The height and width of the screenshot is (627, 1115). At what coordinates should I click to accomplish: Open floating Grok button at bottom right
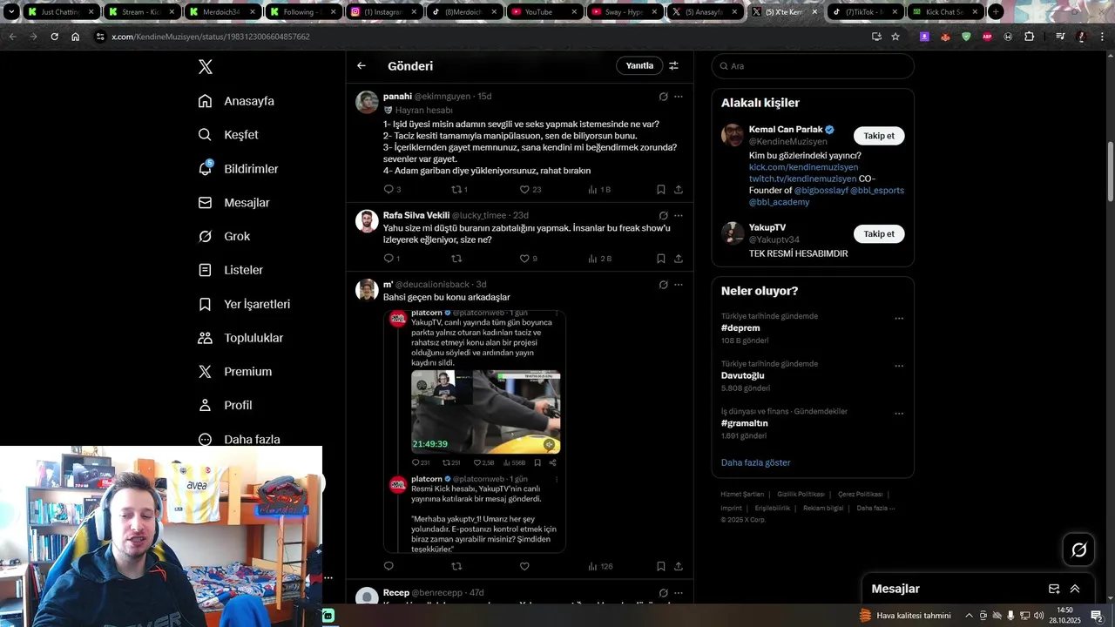pyautogui.click(x=1078, y=549)
